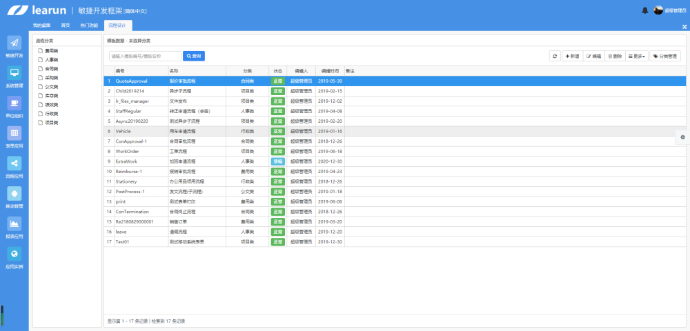Switch to the 首页 tab

(x=66, y=26)
